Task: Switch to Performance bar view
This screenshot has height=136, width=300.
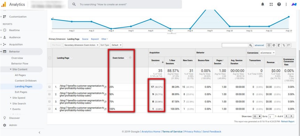Action: pos(279,45)
